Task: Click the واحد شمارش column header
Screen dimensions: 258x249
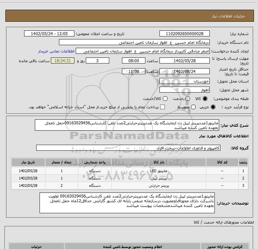Action: tap(95, 162)
